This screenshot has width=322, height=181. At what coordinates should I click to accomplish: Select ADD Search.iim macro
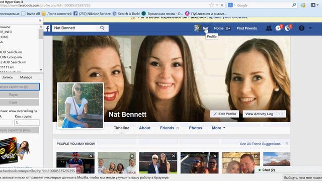[11, 52]
